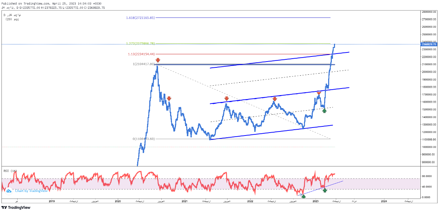Click the 2000000.00 mark on price scale
The width and height of the screenshot is (439, 212).
428,72
